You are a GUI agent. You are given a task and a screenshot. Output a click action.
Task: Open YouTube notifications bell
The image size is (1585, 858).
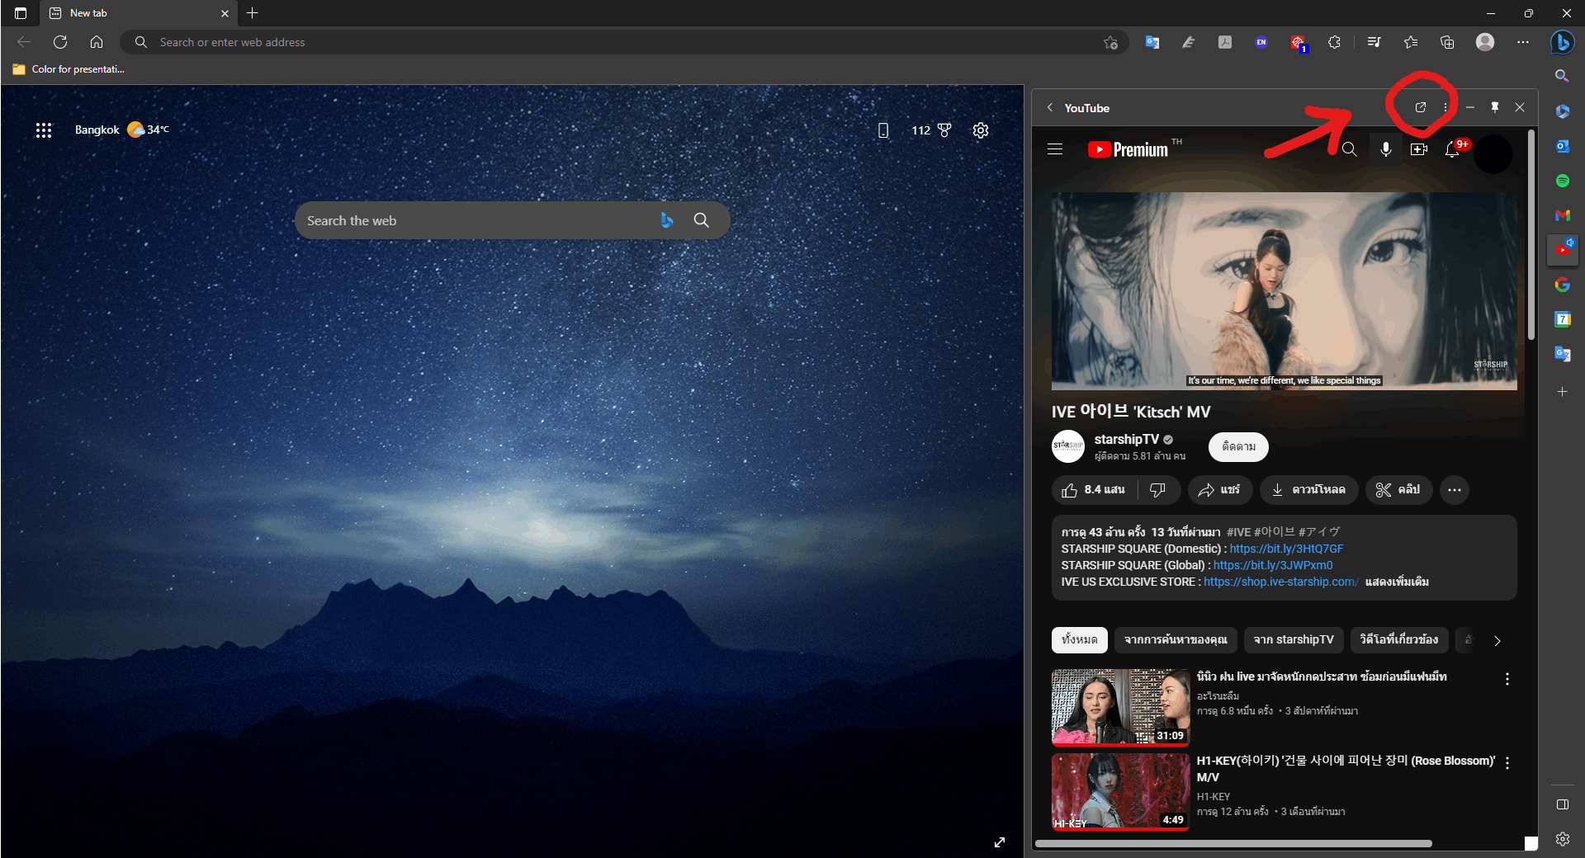(1452, 150)
